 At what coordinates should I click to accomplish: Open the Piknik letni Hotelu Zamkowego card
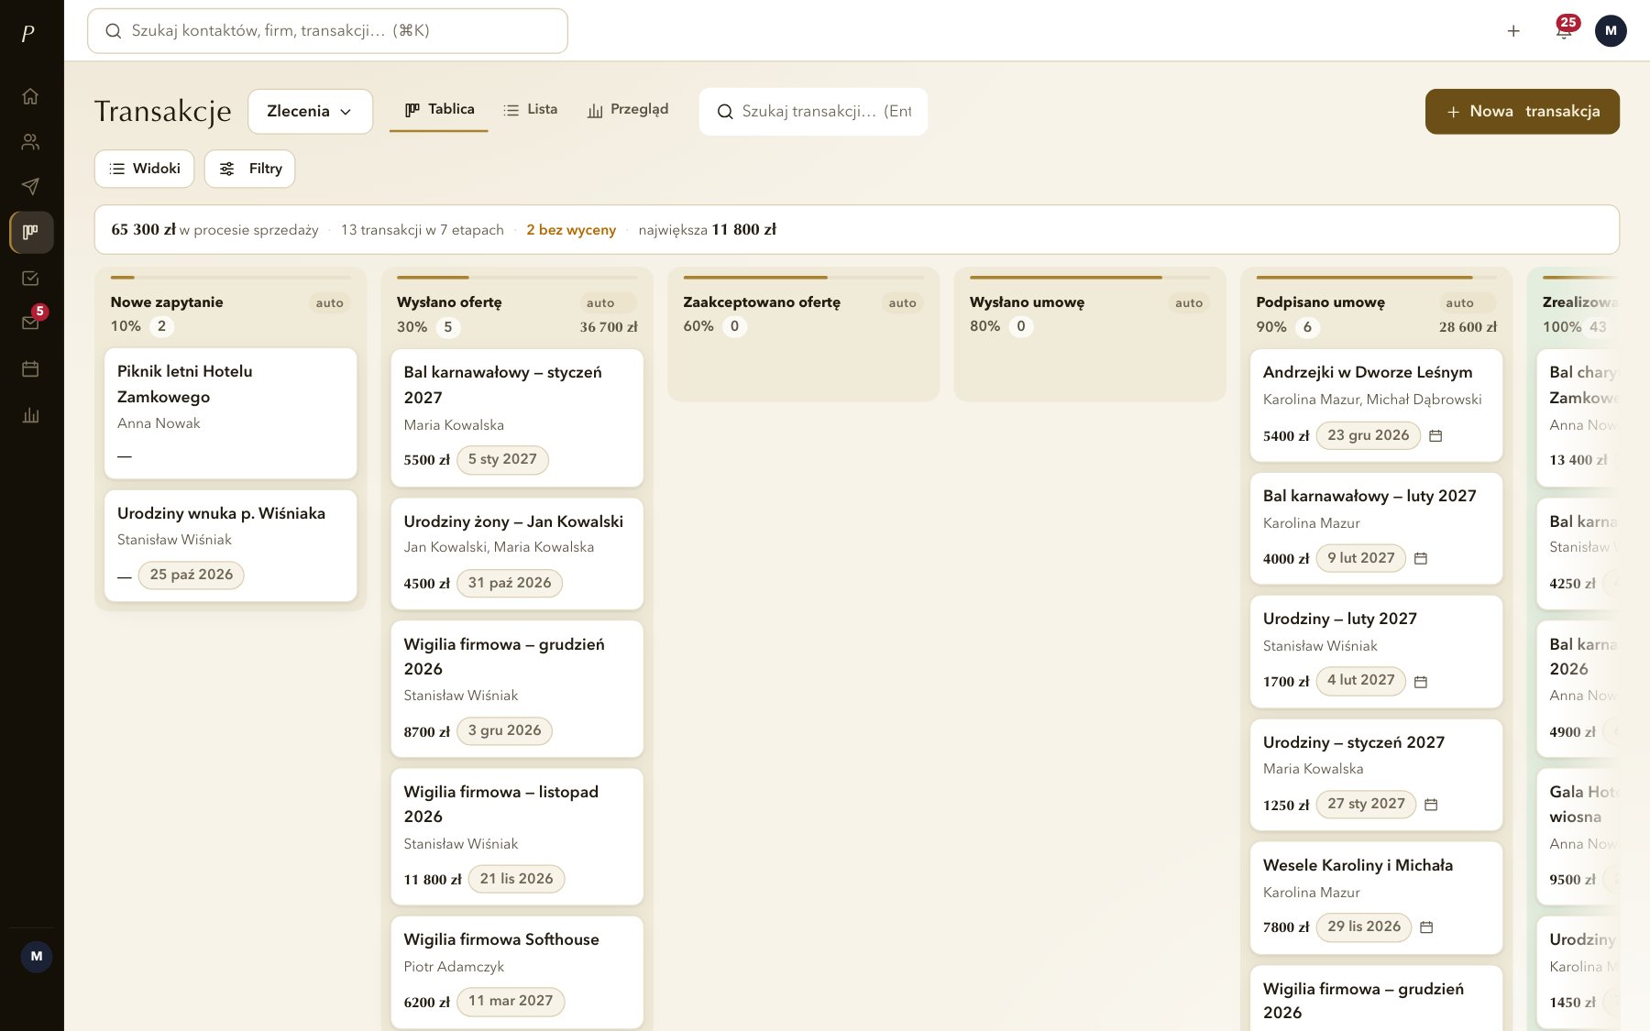[x=230, y=413]
